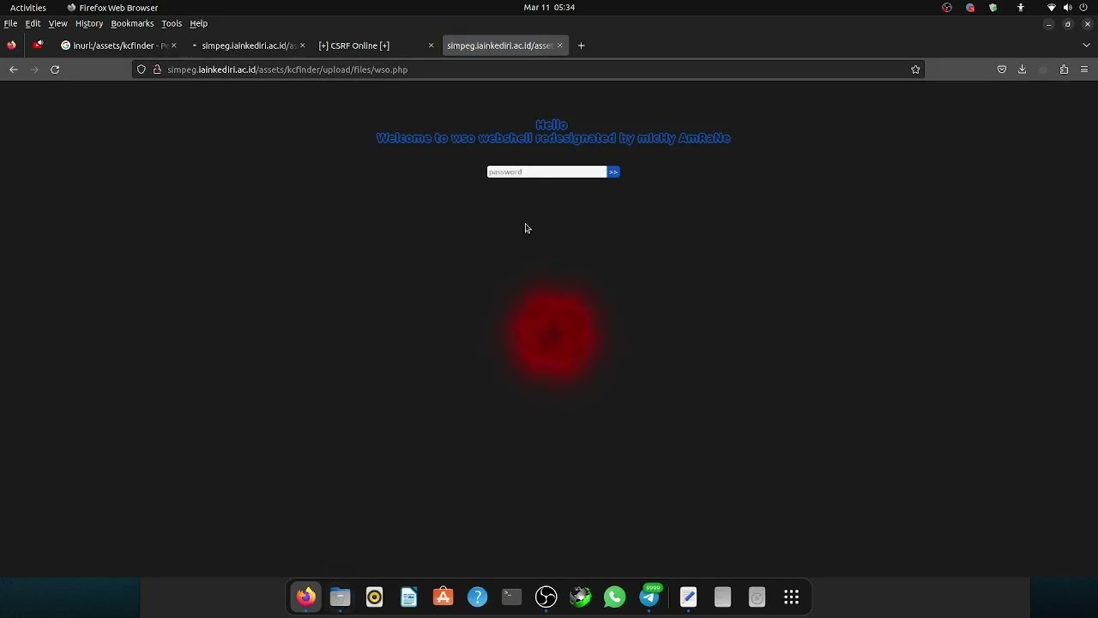The width and height of the screenshot is (1098, 618).
Task: Open the File menu
Action: click(10, 24)
